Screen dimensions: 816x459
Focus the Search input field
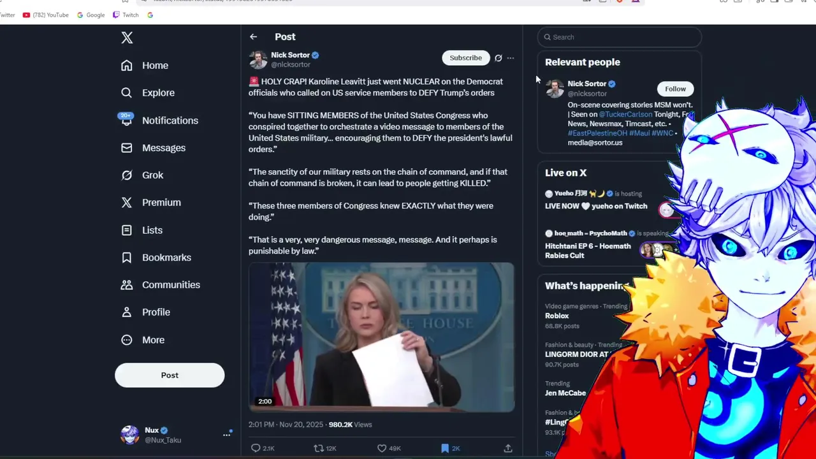tap(619, 37)
